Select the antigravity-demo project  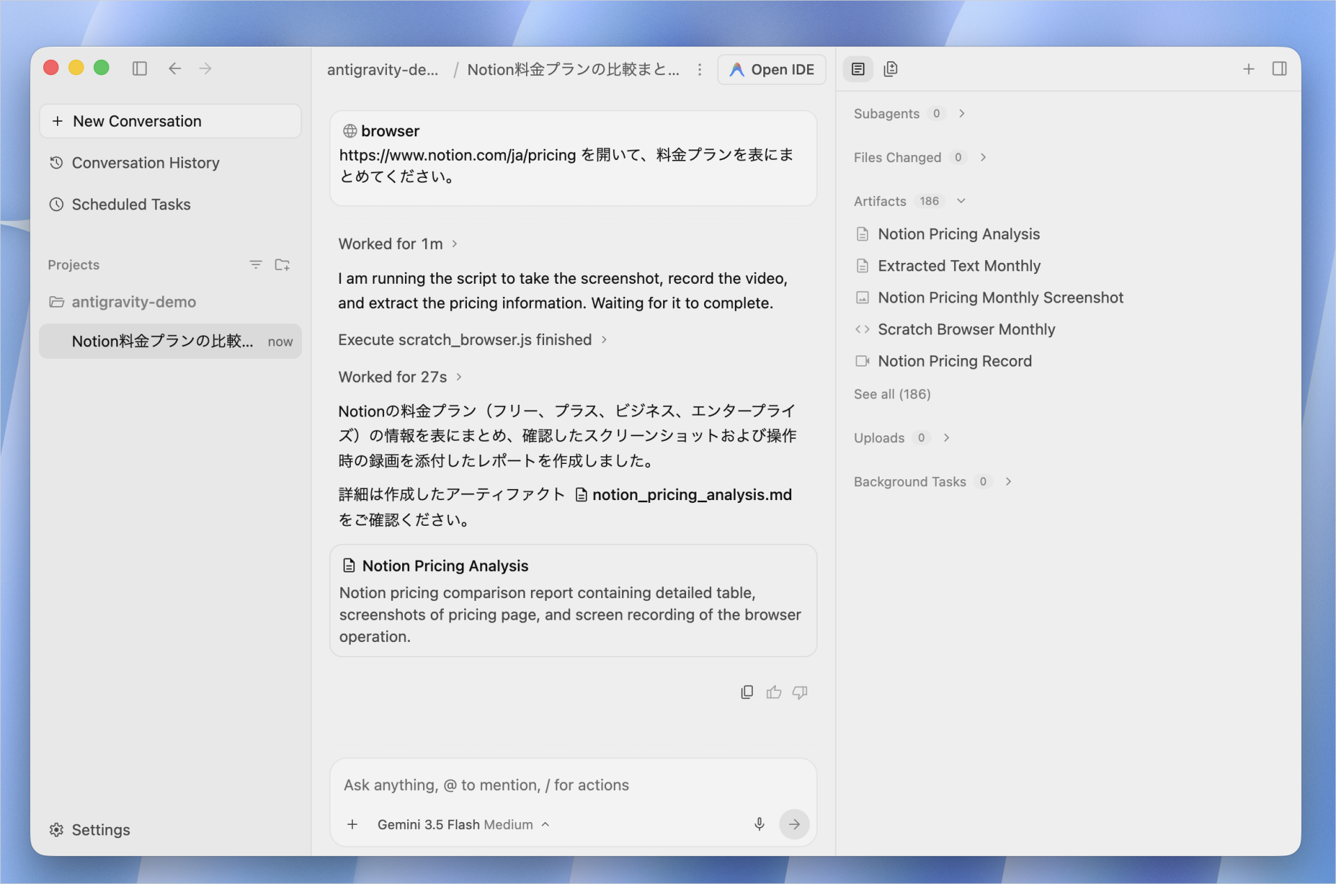[170, 302]
